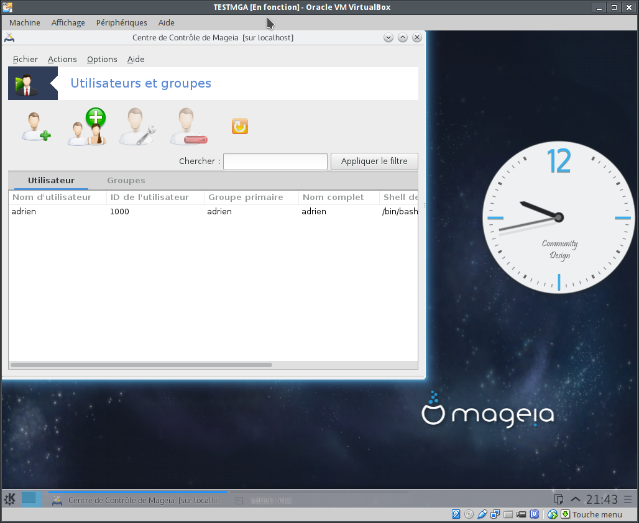
Task: Click the /bin/bash shell cell
Action: (x=400, y=211)
